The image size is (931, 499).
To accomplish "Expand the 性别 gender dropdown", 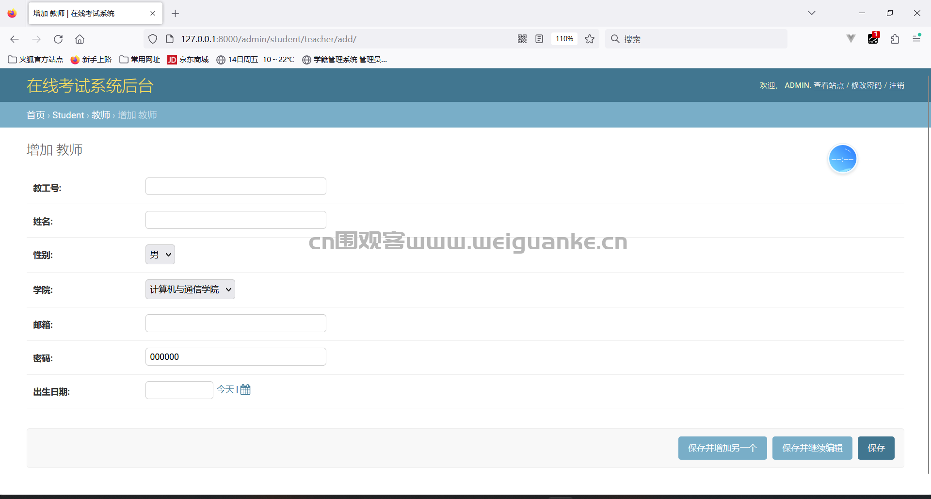I will [x=160, y=255].
